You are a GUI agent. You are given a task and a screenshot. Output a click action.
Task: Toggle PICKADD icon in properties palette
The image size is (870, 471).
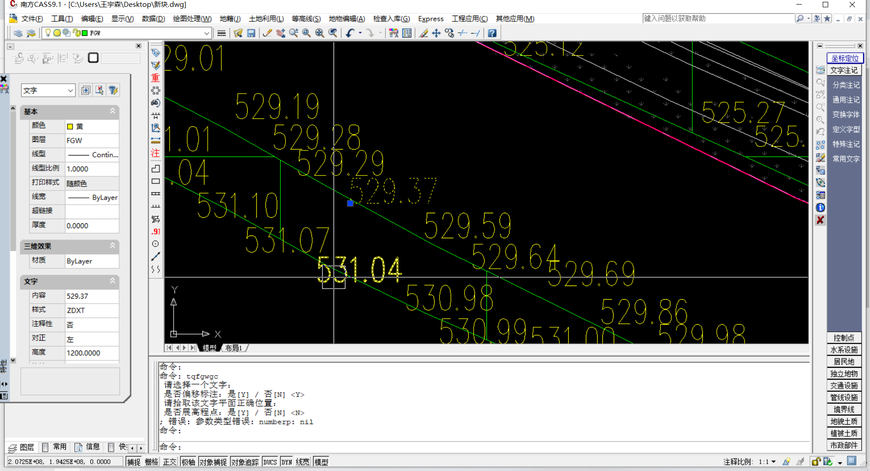click(x=85, y=90)
